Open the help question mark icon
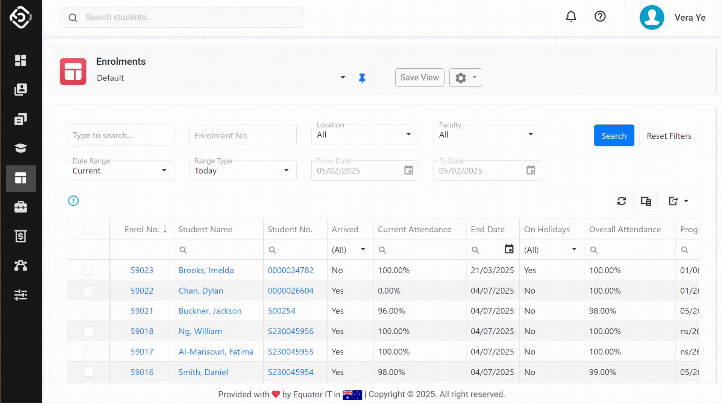The width and height of the screenshot is (722, 406). coord(600,17)
